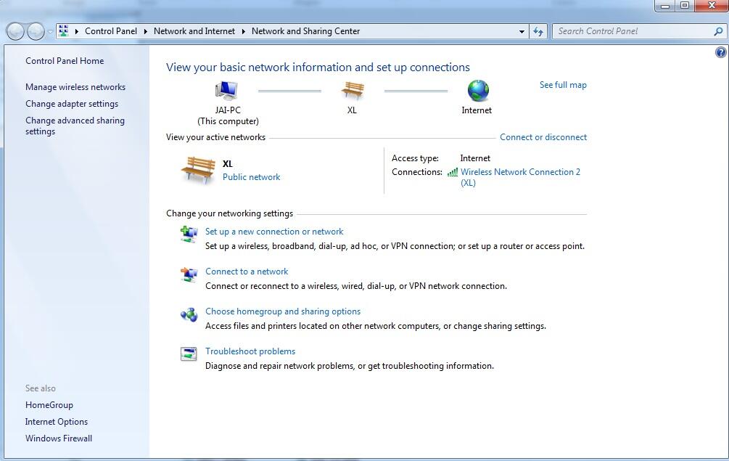Expand the arrow after Control Panel breadcrumb
This screenshot has width=729, height=461.
[146, 31]
